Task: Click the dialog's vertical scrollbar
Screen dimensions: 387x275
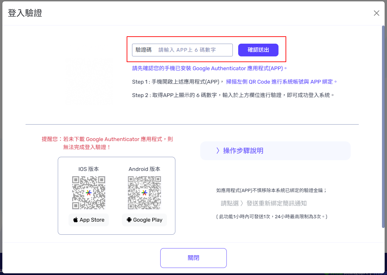Action: [383, 128]
